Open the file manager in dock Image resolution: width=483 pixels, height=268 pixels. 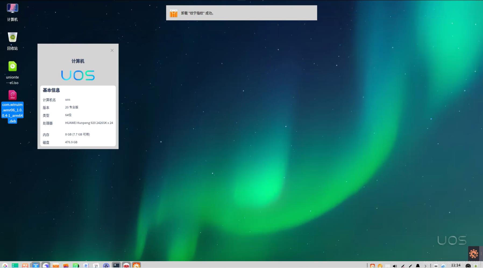[35, 265]
